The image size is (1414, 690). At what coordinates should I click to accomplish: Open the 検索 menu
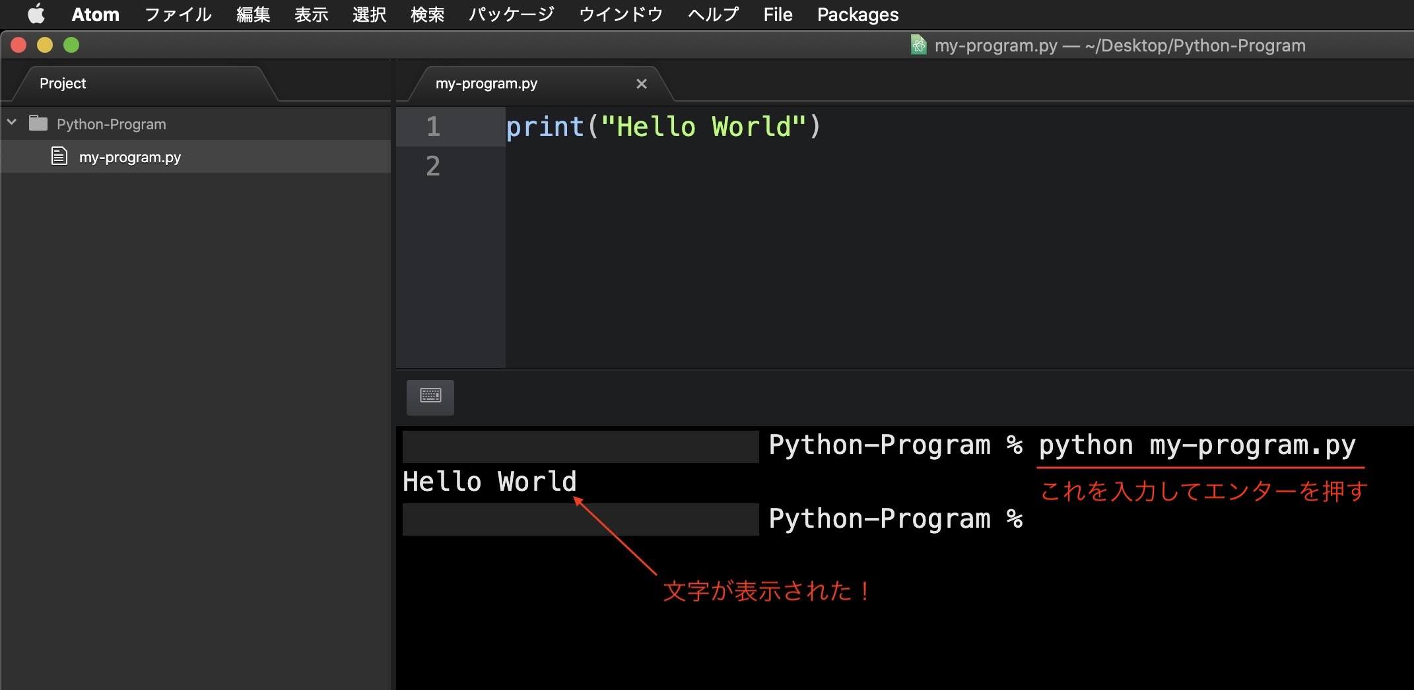(427, 15)
